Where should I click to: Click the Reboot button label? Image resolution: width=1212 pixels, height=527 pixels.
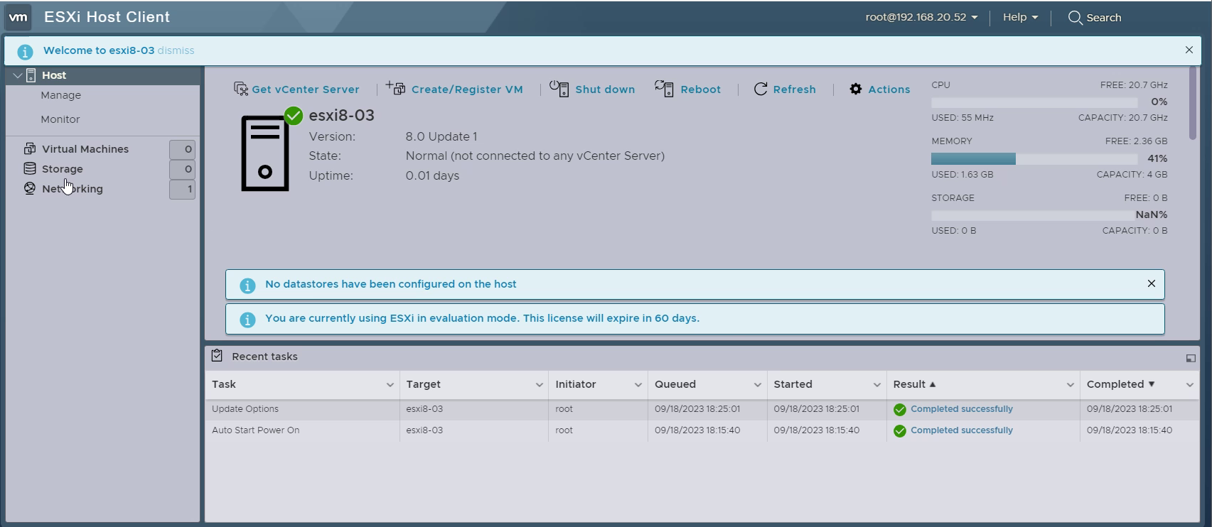point(701,89)
